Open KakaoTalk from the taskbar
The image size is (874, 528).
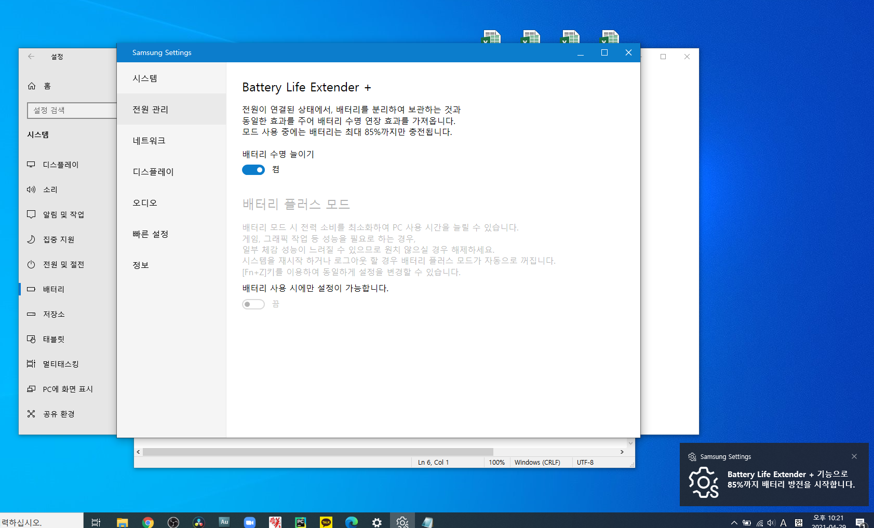(x=326, y=522)
